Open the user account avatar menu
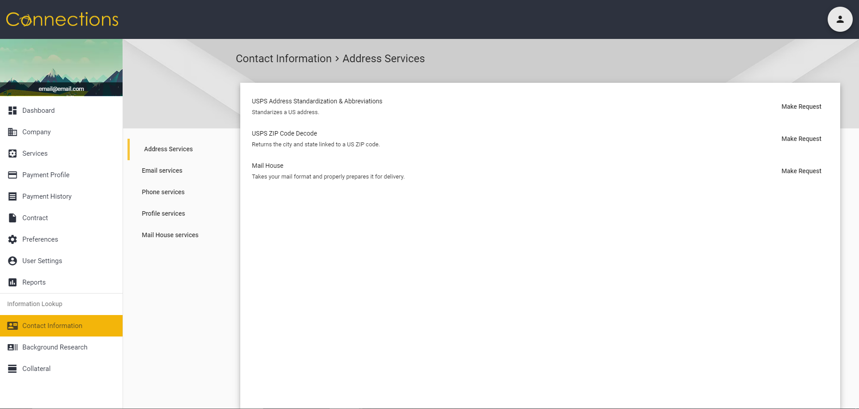Screen dimensions: 859x409 840,19
